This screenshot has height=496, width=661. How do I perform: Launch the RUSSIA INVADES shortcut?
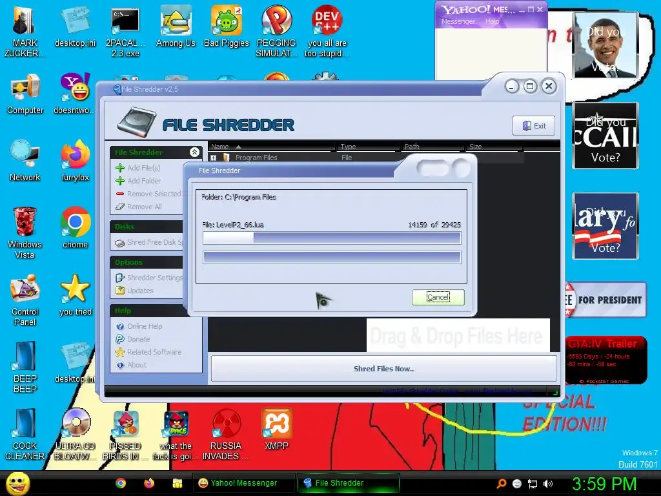(226, 434)
